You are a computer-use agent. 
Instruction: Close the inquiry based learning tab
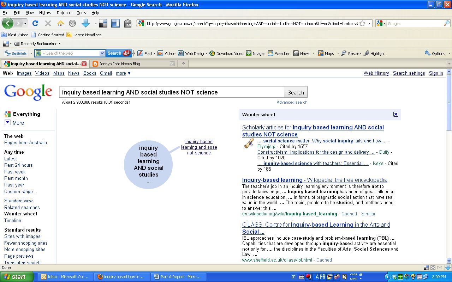click(84, 64)
